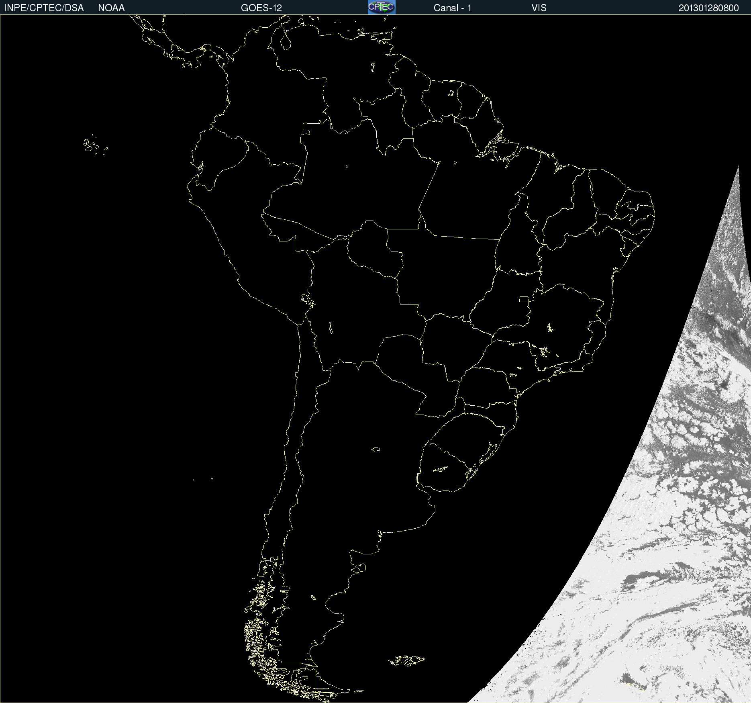Click the 201301280800 timestamp
The image size is (751, 703).
pos(709,8)
